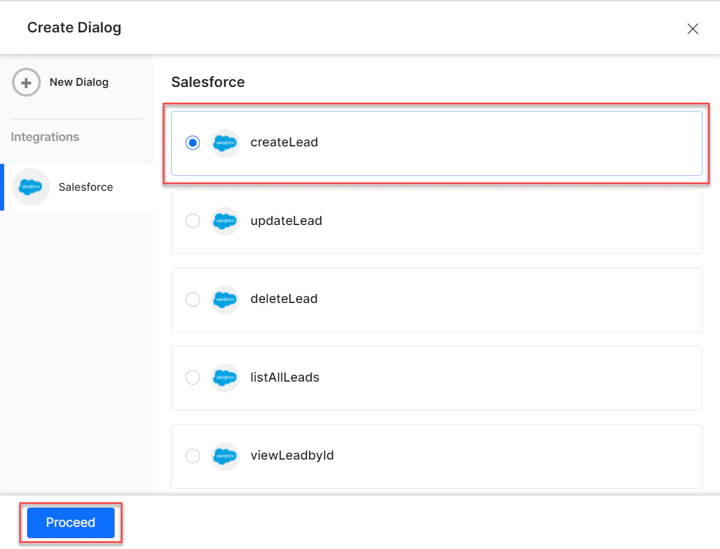Select the highlighted createLead option card

coord(437,143)
